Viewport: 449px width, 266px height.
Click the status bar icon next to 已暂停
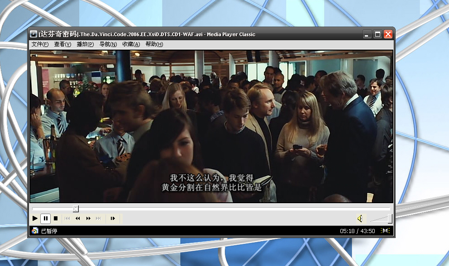pyautogui.click(x=35, y=231)
